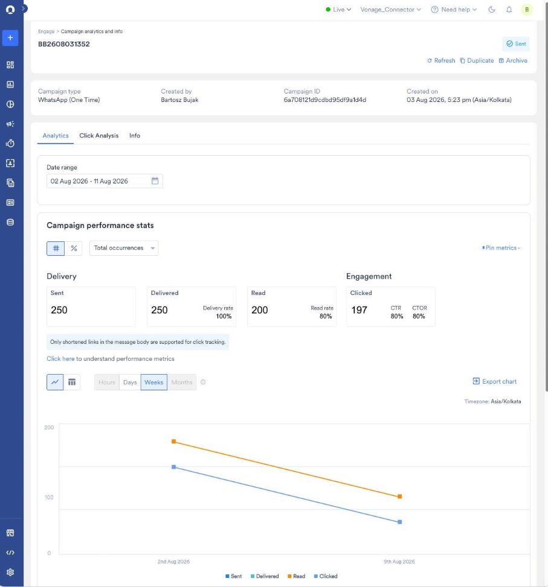Switch stats to number count view
Screen dimensions: 548x587
56,248
